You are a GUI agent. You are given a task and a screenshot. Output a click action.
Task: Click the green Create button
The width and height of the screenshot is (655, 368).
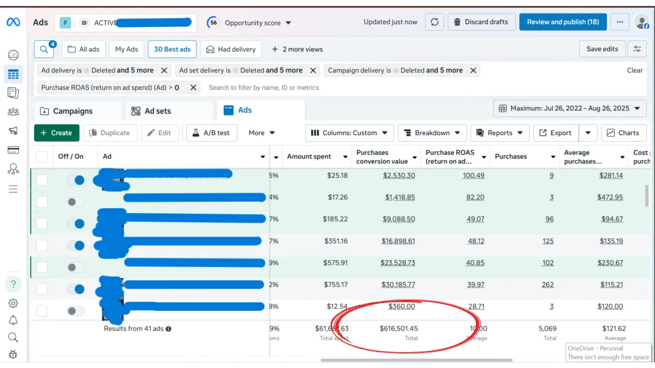[x=56, y=133]
